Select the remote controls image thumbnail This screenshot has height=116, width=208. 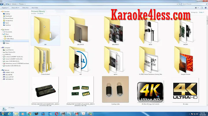click(45, 90)
